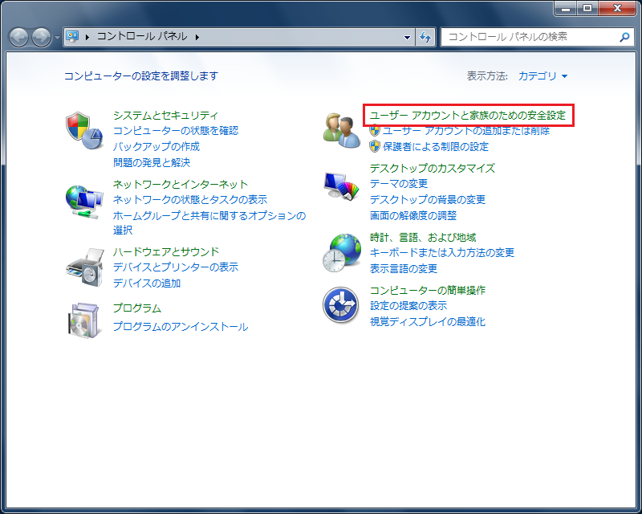Click バックアップの作成 link

click(156, 147)
